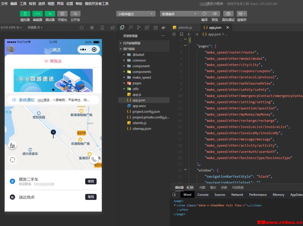Expand the 打开的编辑器 section

144,43
